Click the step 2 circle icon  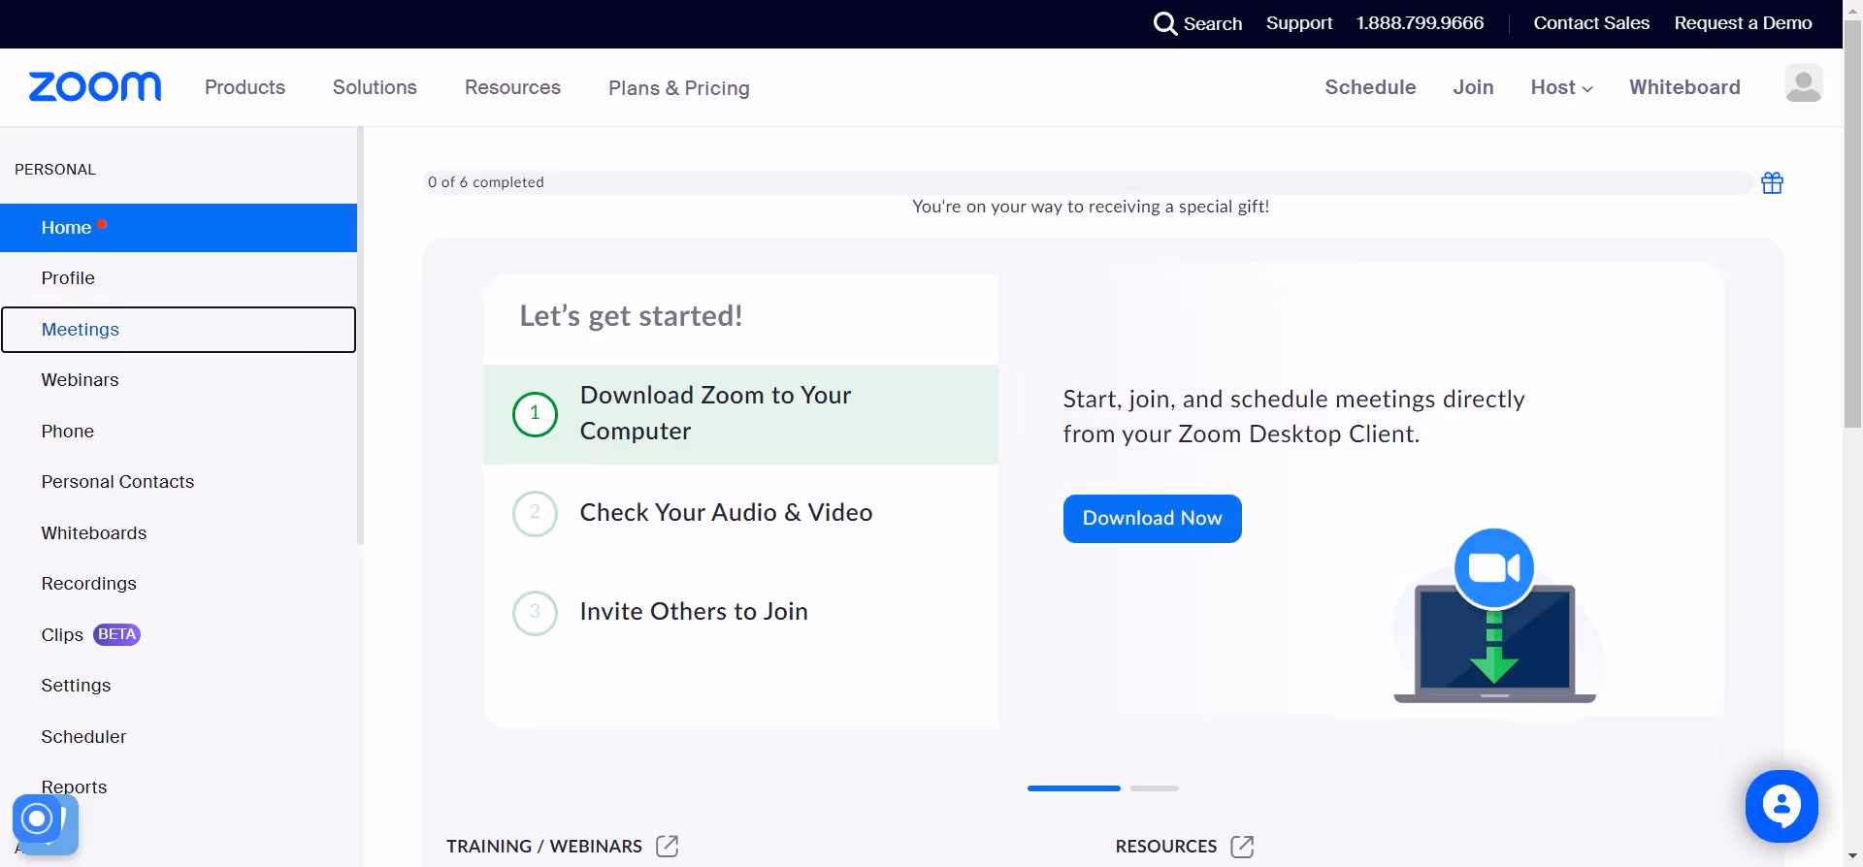point(535,513)
